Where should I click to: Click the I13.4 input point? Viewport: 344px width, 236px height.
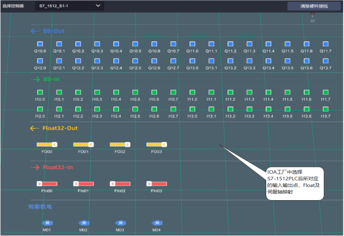point(269,109)
